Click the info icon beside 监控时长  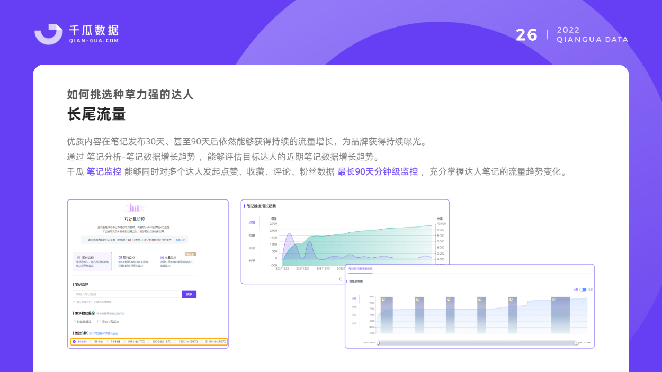(90, 333)
